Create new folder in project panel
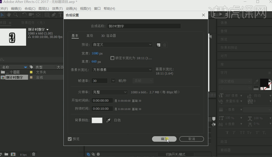The image size is (272, 157). (6, 154)
